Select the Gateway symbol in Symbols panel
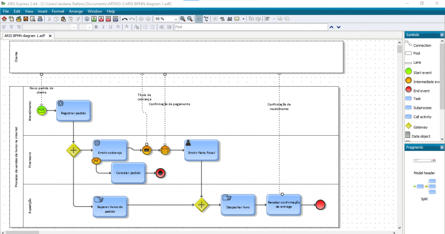445x234 pixels. [408, 127]
